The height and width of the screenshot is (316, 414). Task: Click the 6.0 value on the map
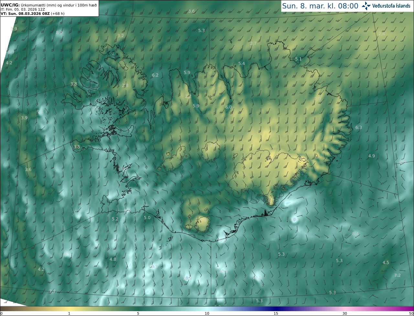click(x=229, y=107)
